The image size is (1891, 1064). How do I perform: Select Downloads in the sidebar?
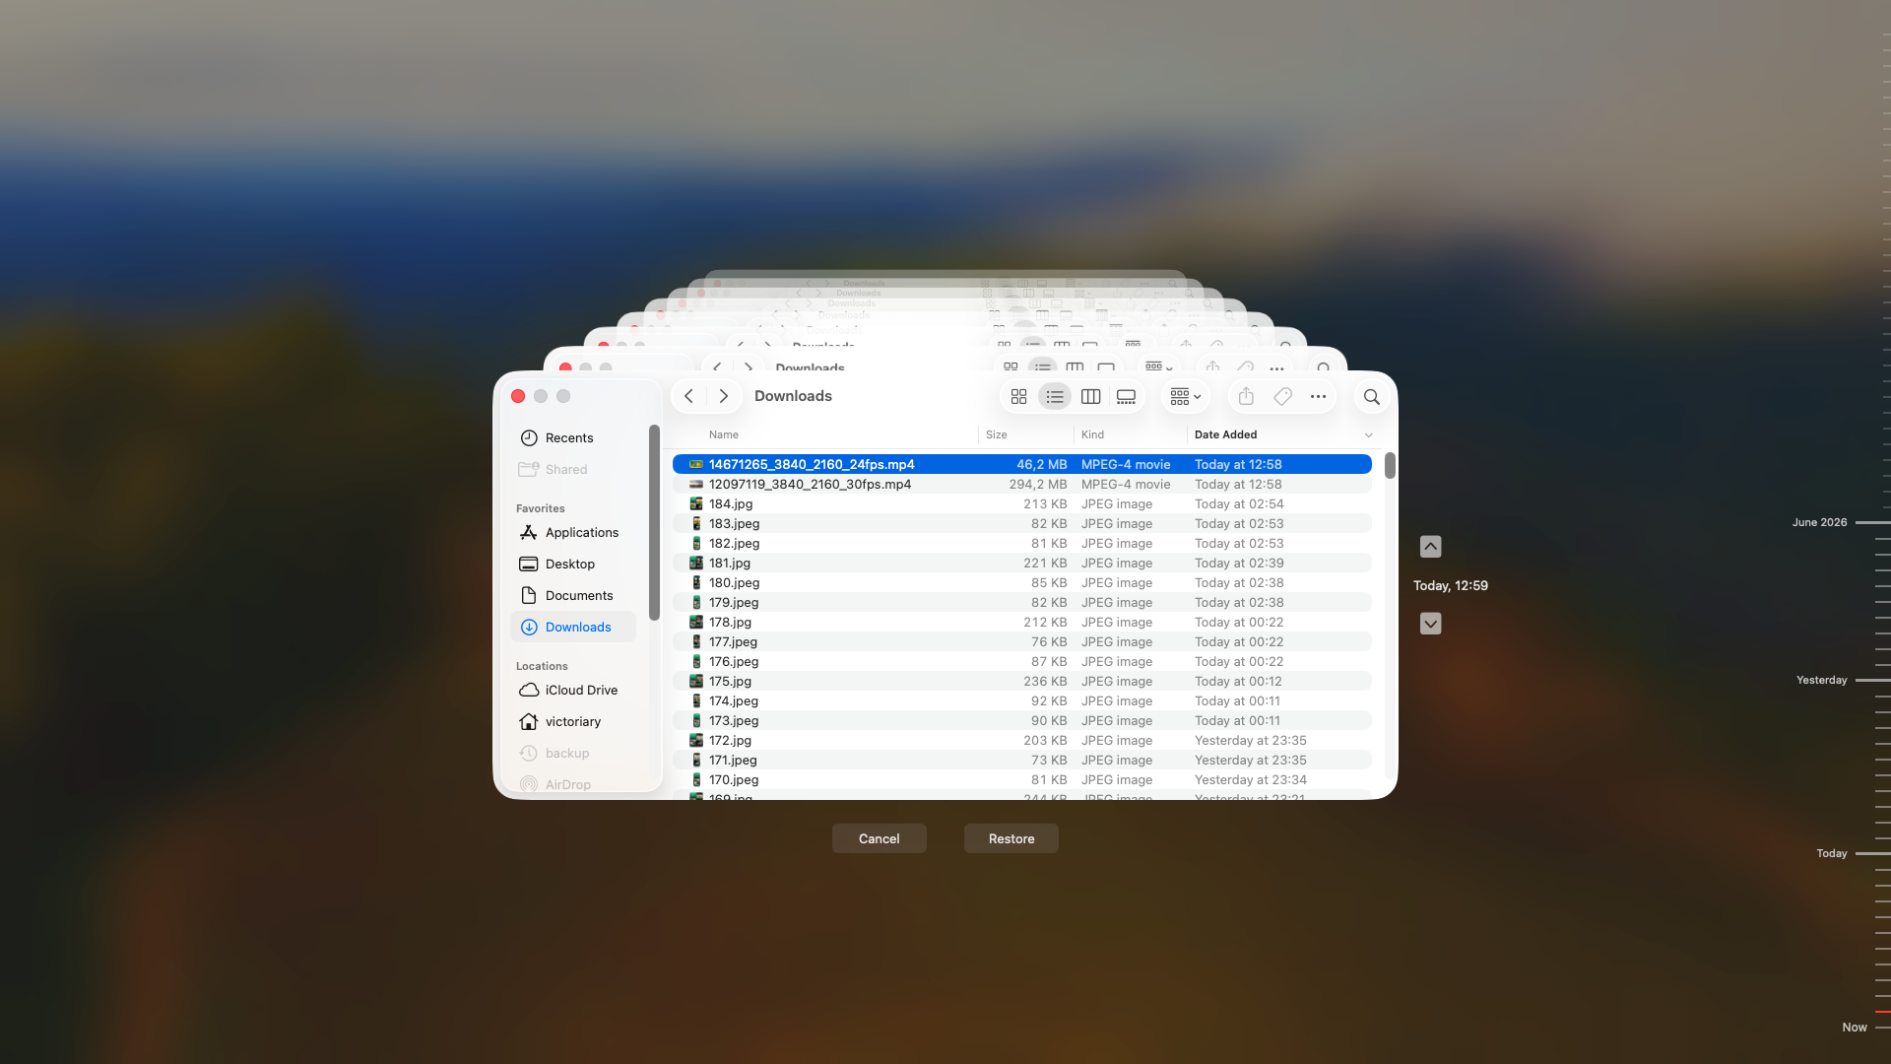(573, 627)
